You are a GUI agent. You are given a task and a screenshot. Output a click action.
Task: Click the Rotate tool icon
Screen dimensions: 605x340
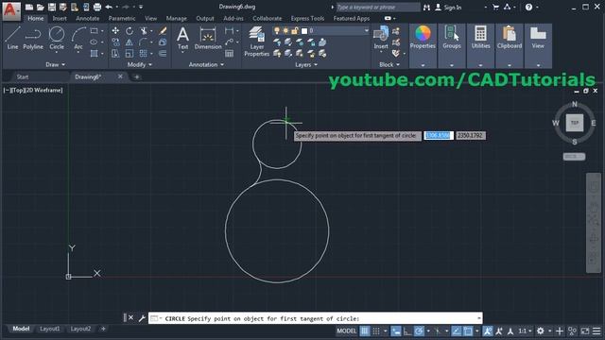point(130,31)
